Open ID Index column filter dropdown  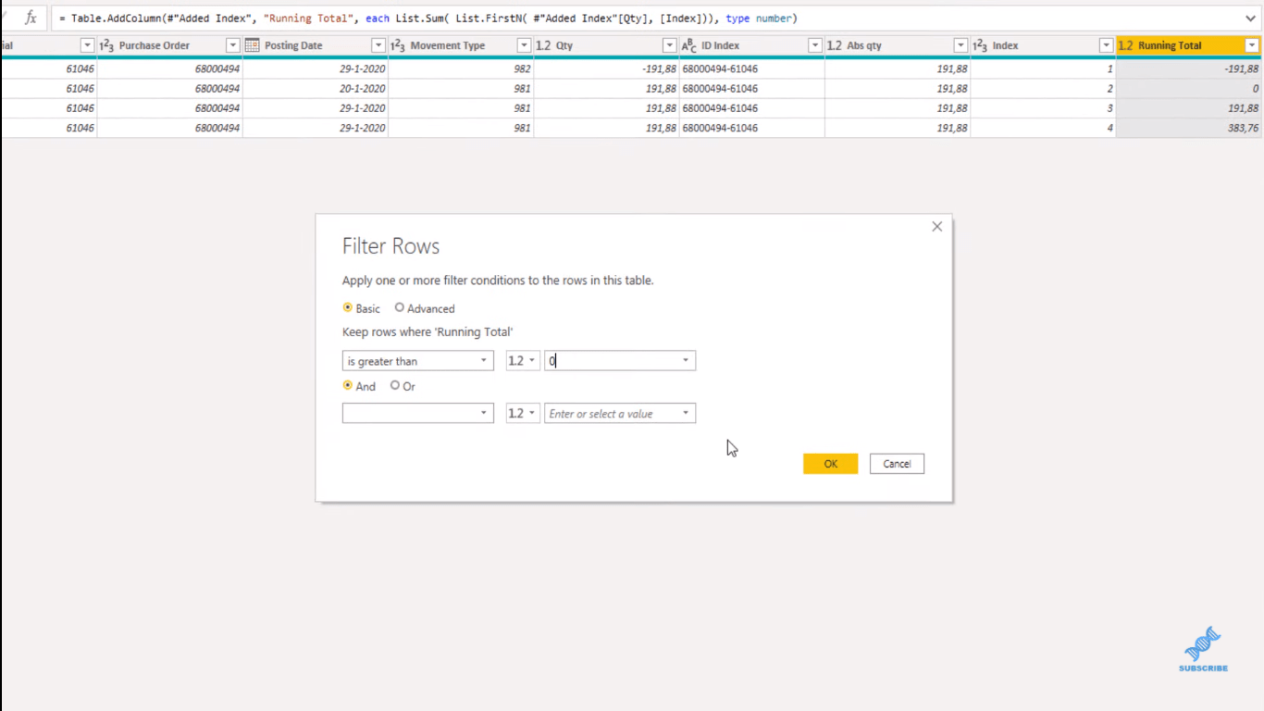[x=814, y=45]
